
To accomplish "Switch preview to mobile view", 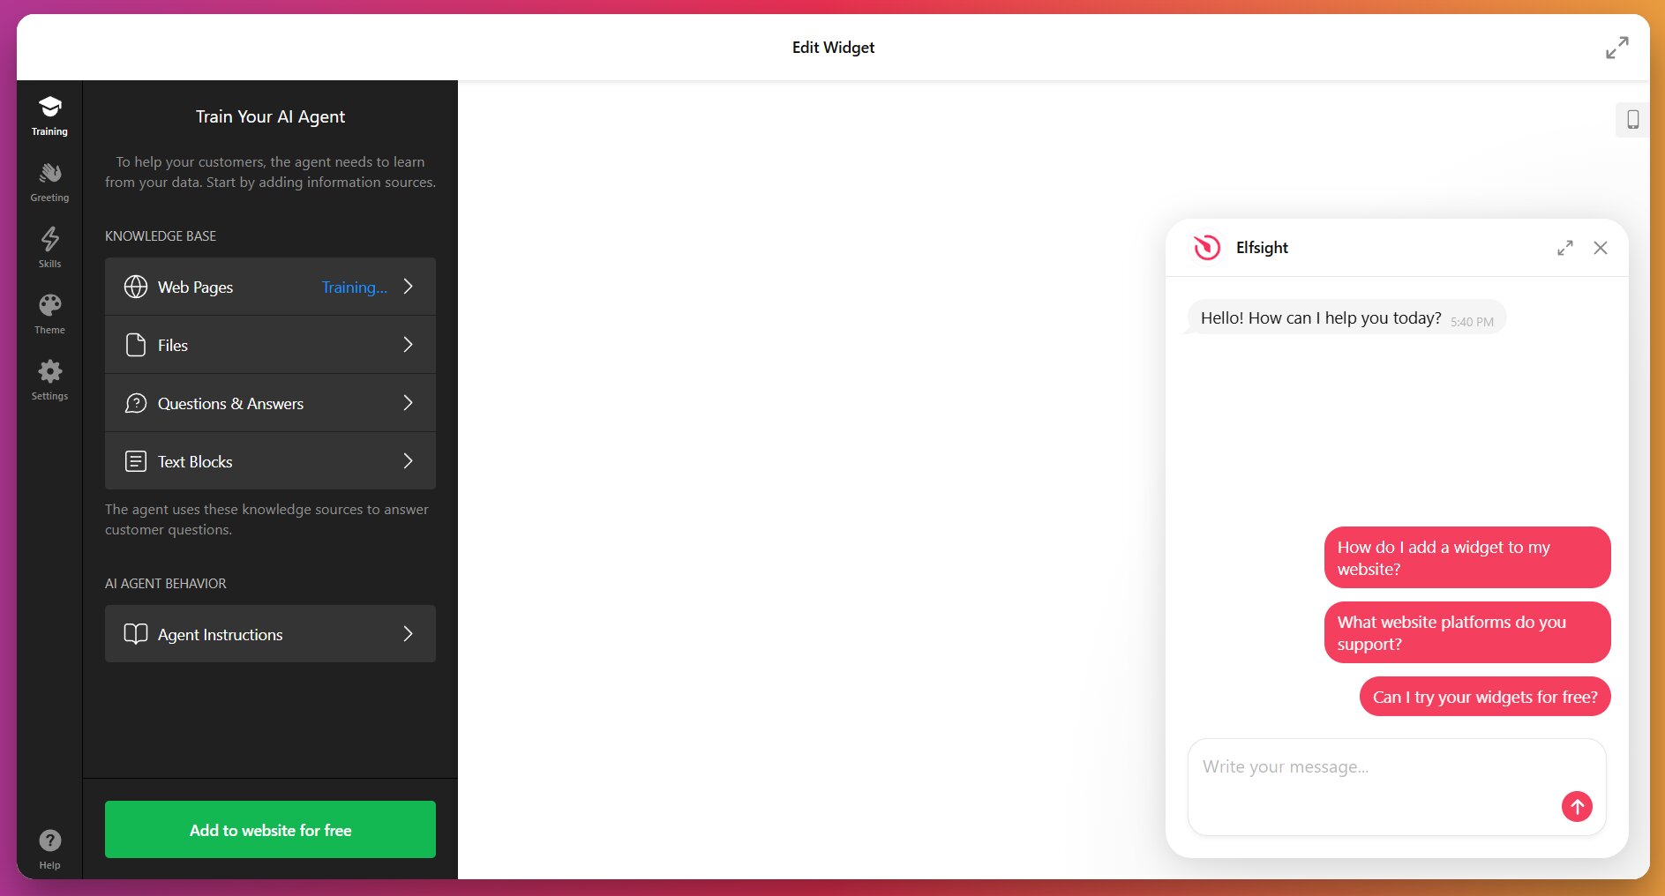I will 1631,119.
